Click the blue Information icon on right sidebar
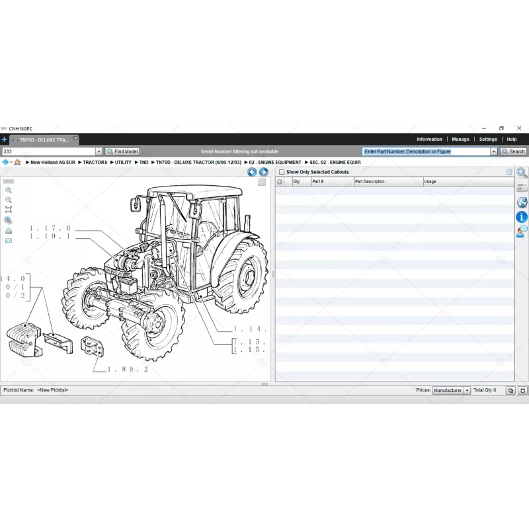This screenshot has height=529, width=529. pos(522,216)
